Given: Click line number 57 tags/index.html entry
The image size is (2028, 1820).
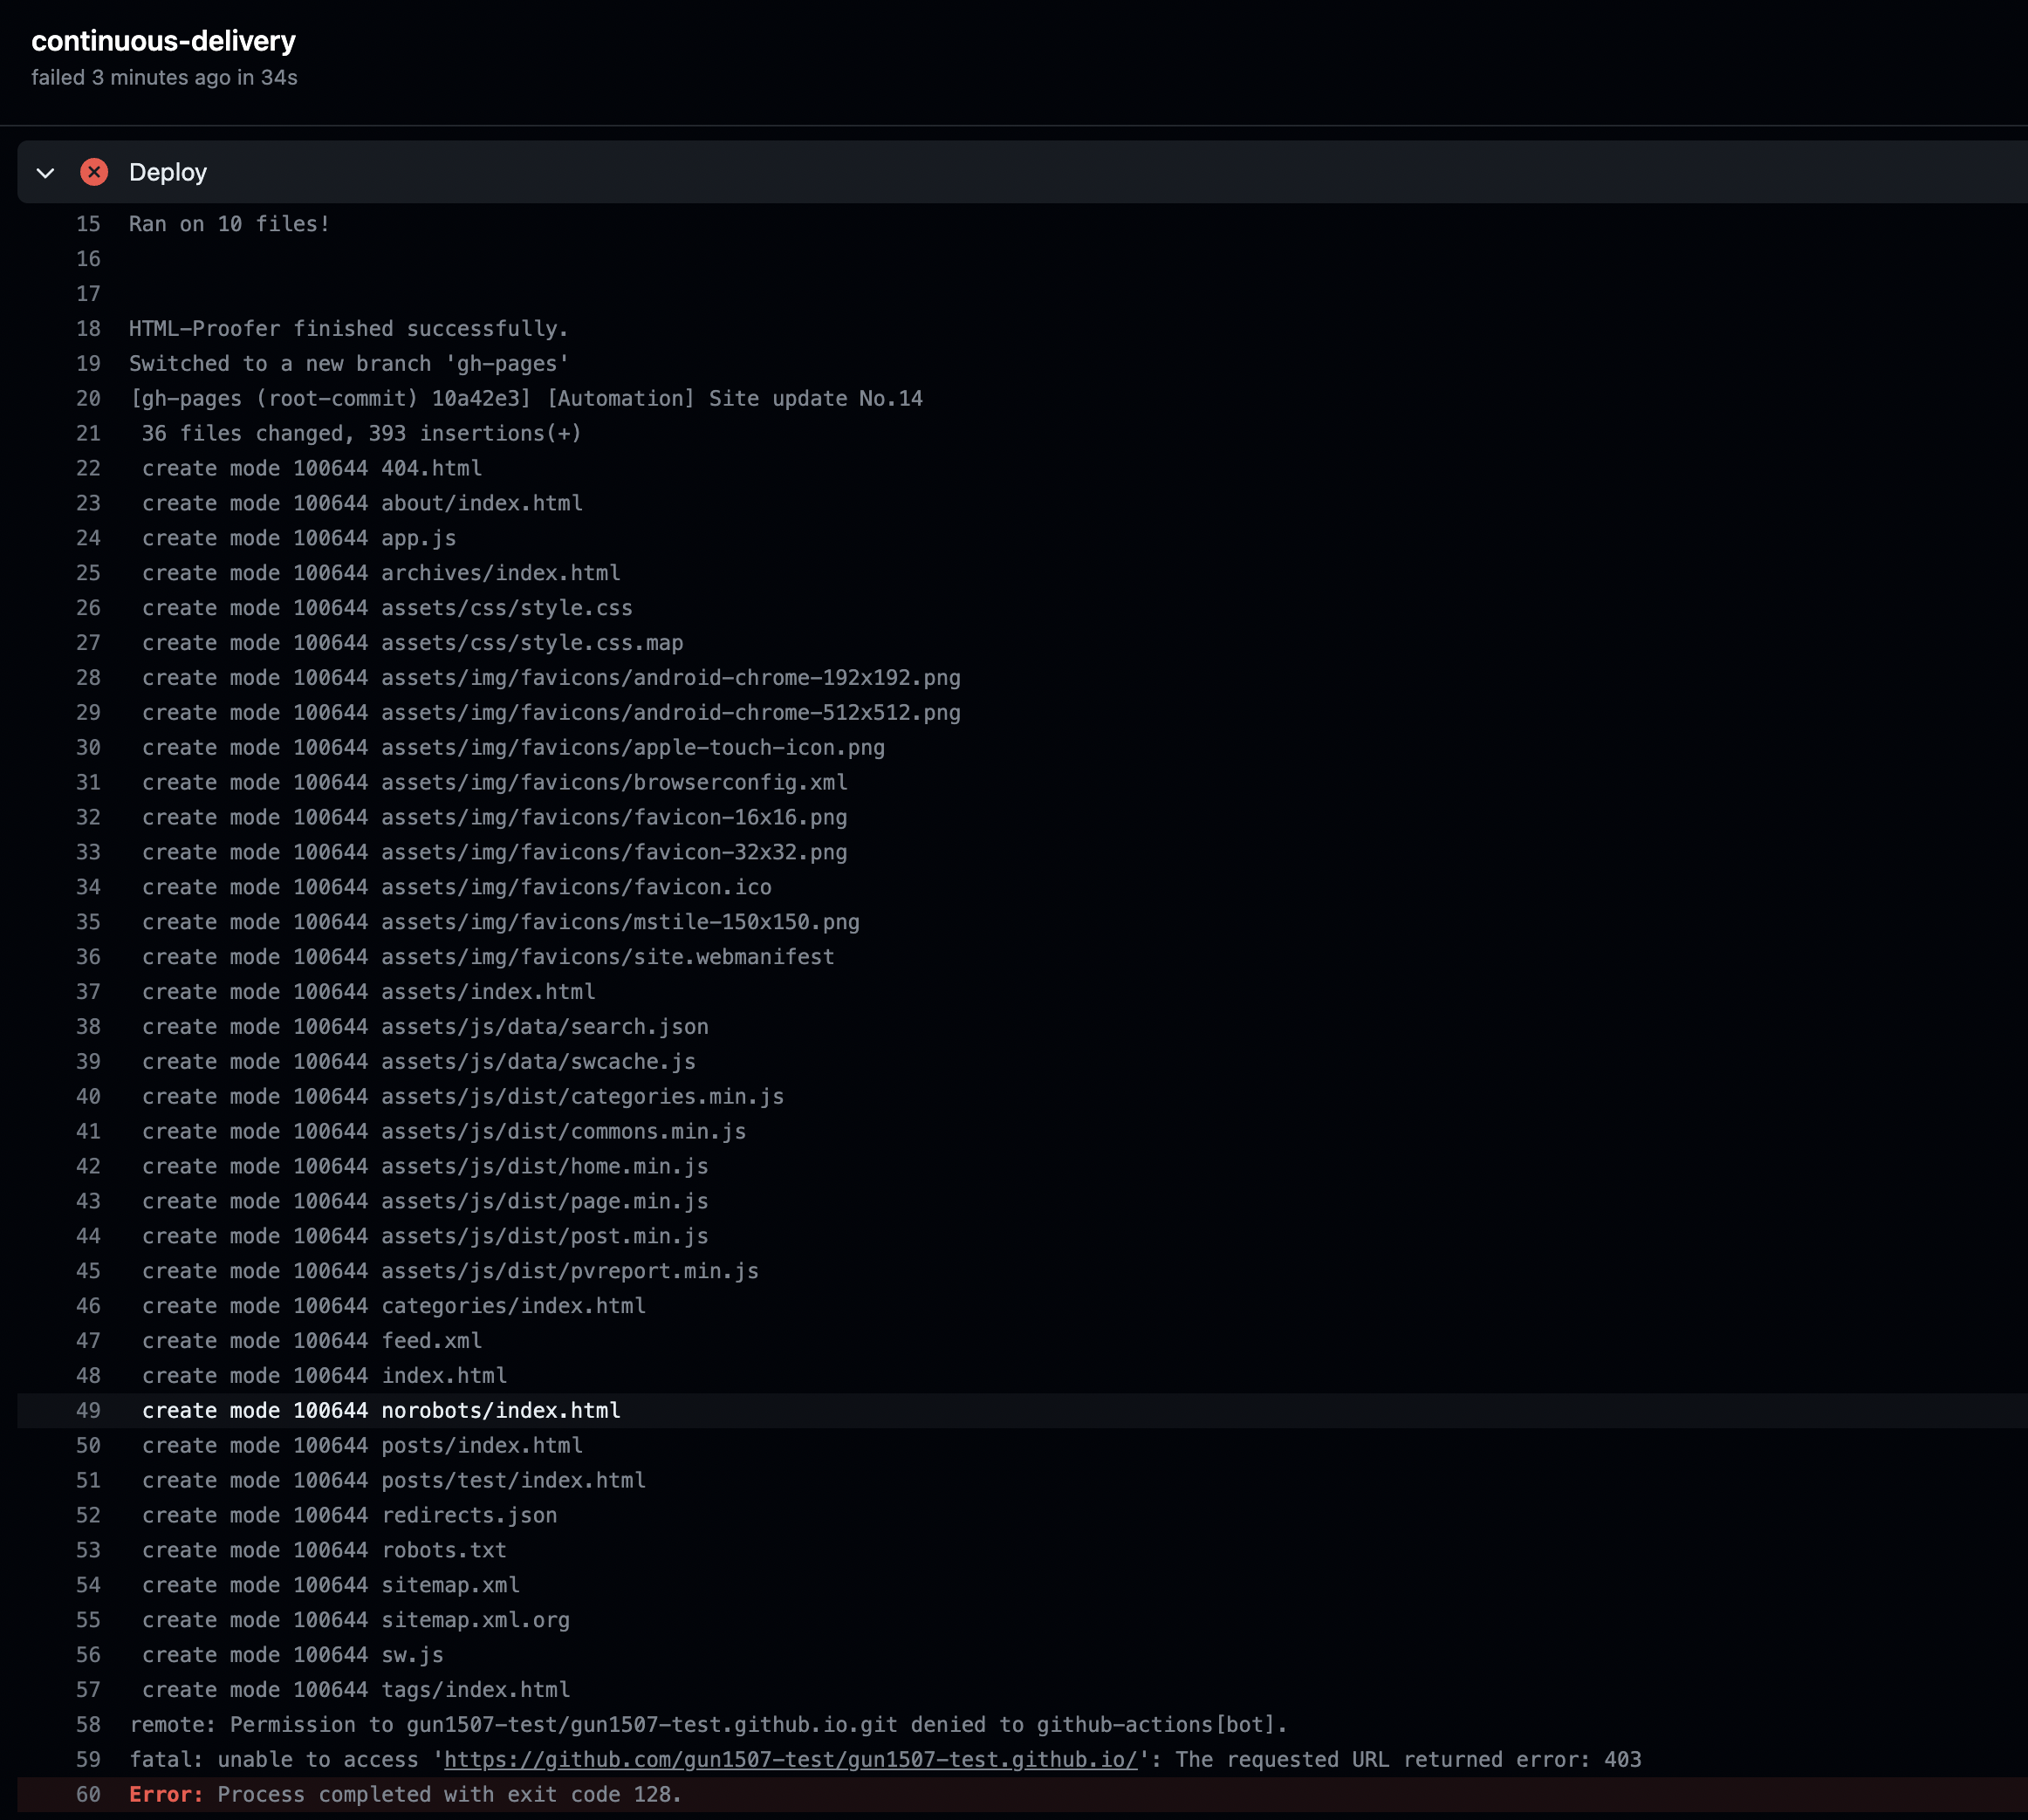Looking at the screenshot, I should tap(88, 1689).
